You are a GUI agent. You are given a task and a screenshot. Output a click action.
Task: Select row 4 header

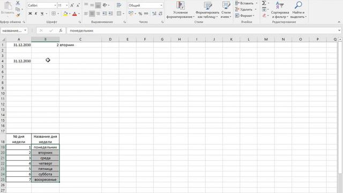click(x=3, y=61)
